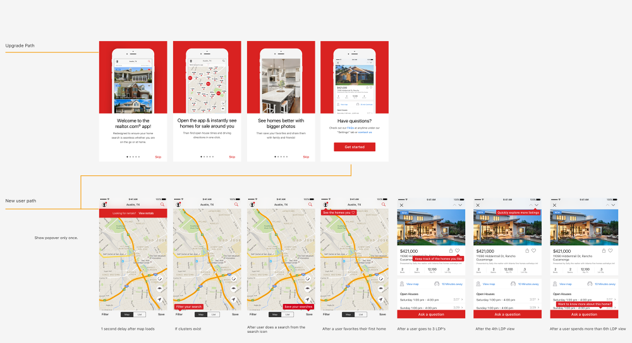This screenshot has height=343, width=632.
Task: Tap the search icon on the '1 second delay' map screen
Action: [x=162, y=204]
